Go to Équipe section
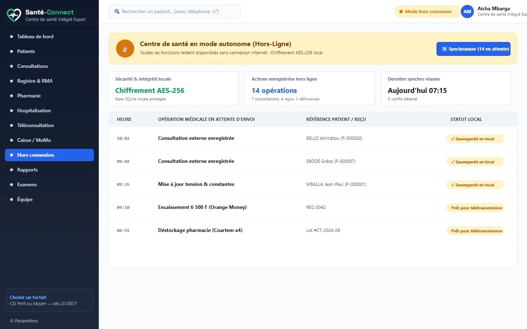Screen dimensions: 527x329 point(49,199)
